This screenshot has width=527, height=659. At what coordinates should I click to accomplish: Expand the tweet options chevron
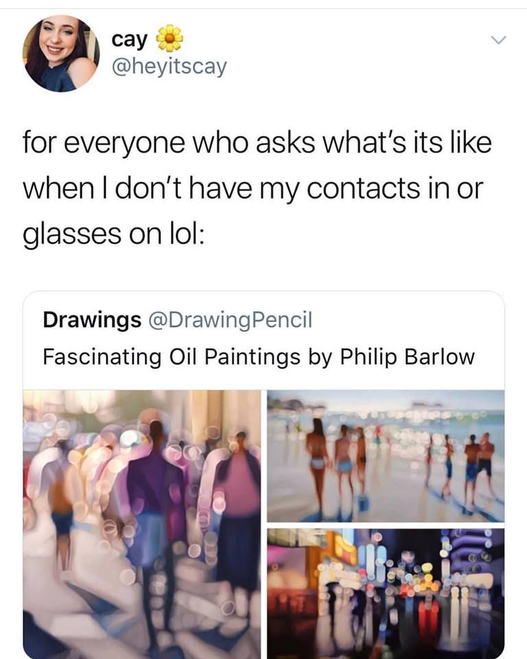498,41
